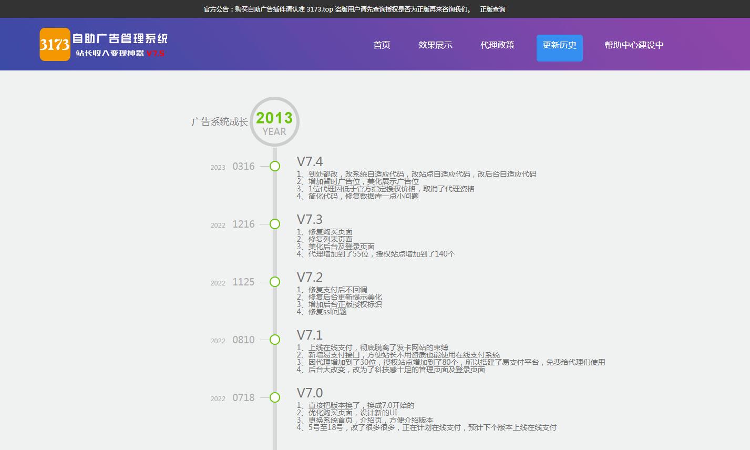Go to the 效果展示 page
The width and height of the screenshot is (750, 450).
coord(435,45)
